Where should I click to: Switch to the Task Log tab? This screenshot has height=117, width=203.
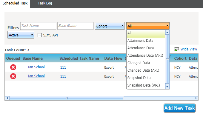pyautogui.click(x=45, y=3)
